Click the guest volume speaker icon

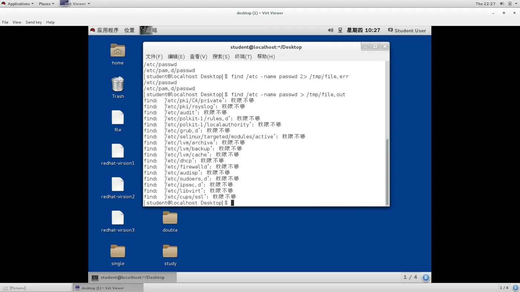click(331, 30)
